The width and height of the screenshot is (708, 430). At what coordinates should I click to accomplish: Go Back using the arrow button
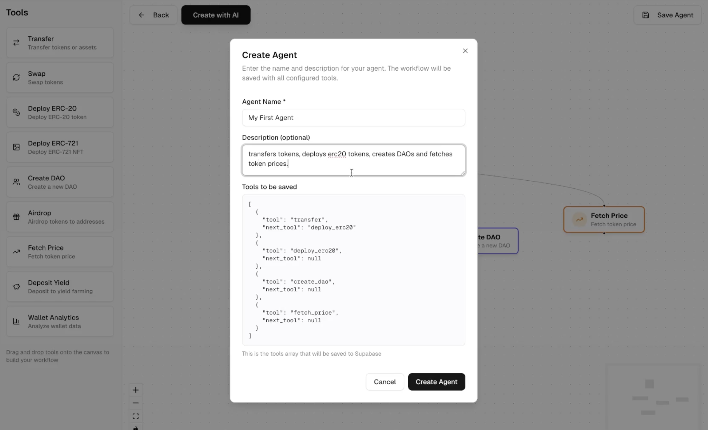154,15
